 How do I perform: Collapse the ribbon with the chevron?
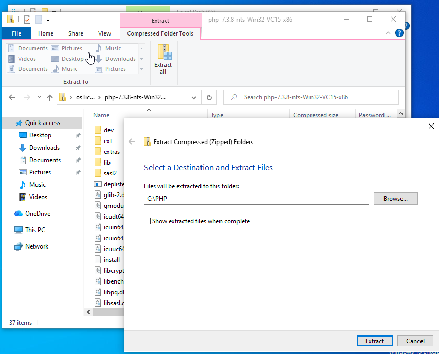click(x=388, y=33)
